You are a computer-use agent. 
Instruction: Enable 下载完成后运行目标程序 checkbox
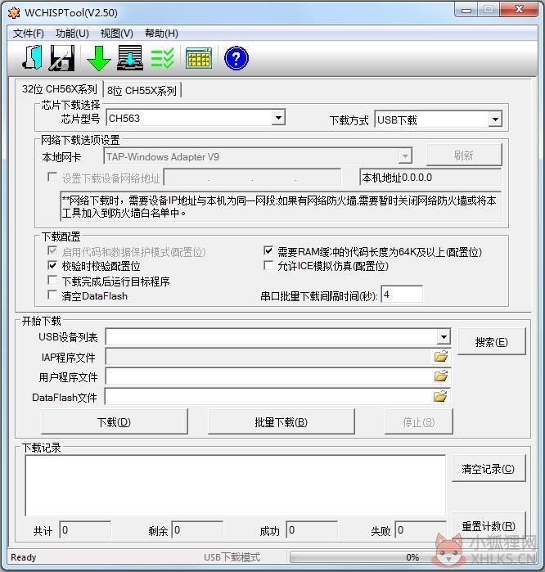click(x=52, y=280)
